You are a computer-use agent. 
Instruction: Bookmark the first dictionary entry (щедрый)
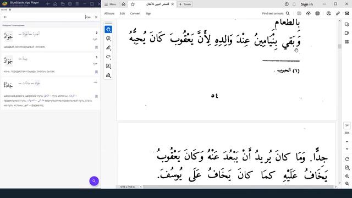[96, 47]
